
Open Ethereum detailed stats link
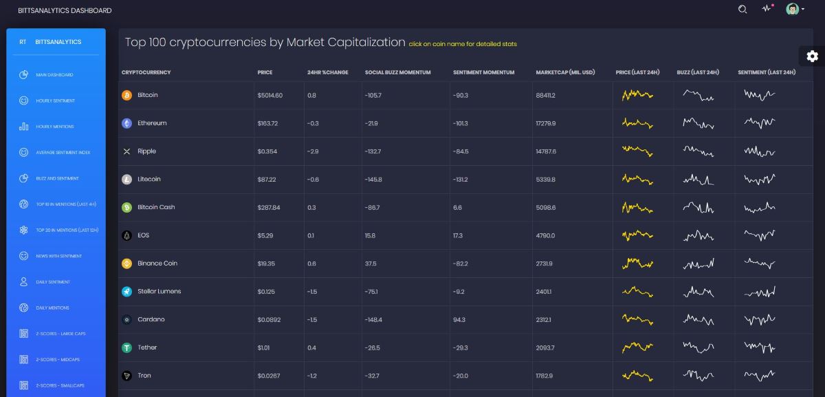click(152, 123)
